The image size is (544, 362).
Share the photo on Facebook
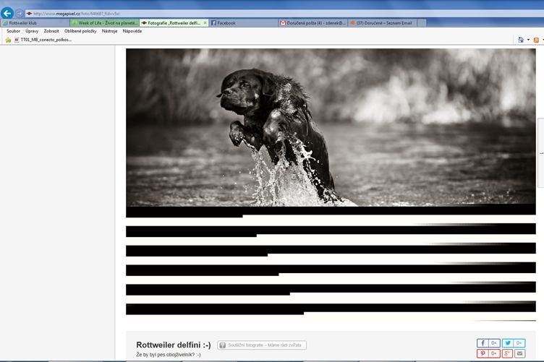(483, 343)
